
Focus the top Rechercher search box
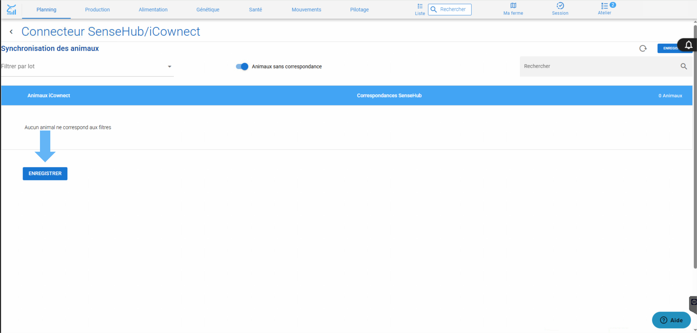click(x=450, y=9)
